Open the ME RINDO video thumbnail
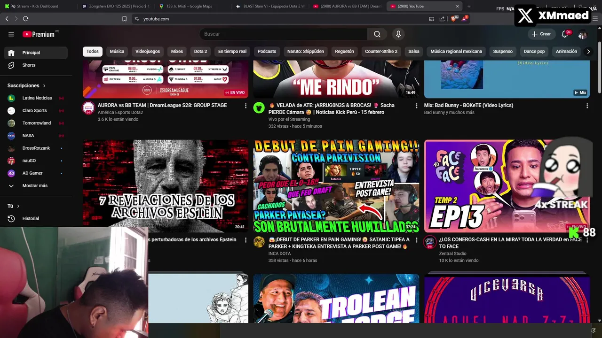The image size is (602, 338). pos(336,79)
